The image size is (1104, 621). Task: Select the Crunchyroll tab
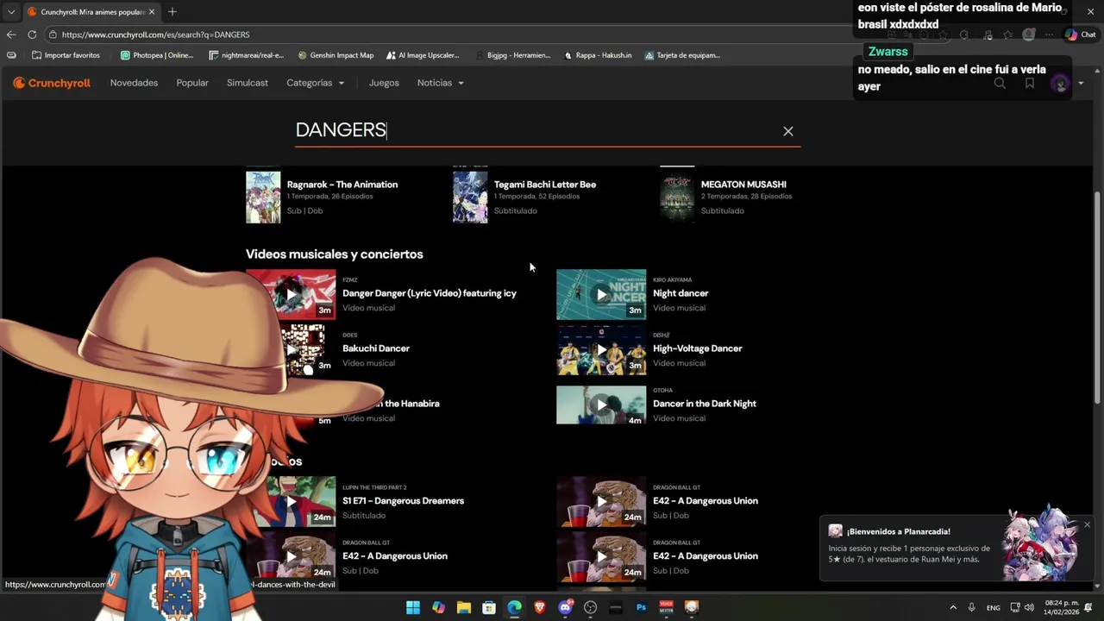[91, 12]
